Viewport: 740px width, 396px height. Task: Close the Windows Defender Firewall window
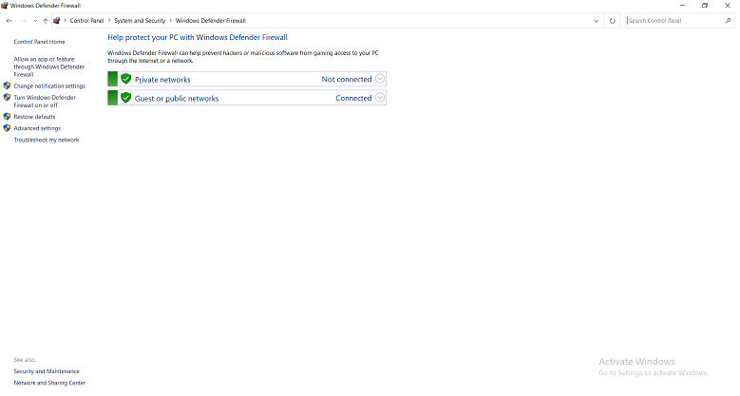pos(728,6)
